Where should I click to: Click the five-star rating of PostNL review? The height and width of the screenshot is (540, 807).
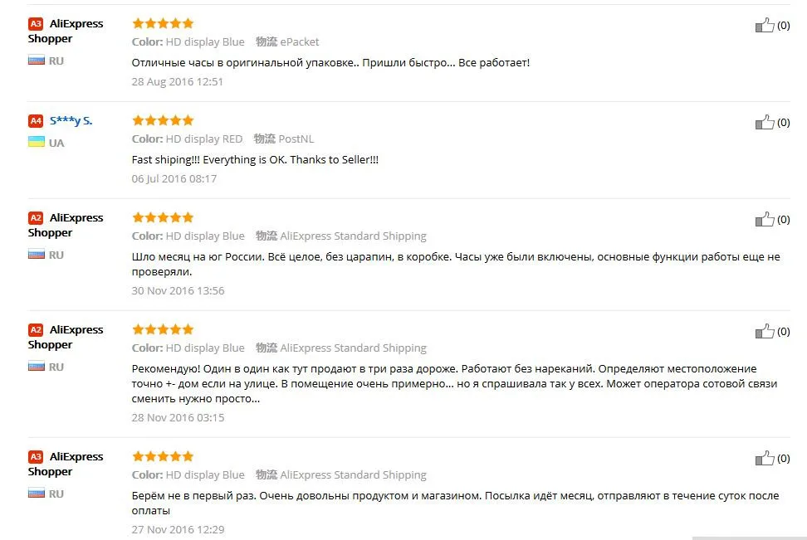pos(163,120)
